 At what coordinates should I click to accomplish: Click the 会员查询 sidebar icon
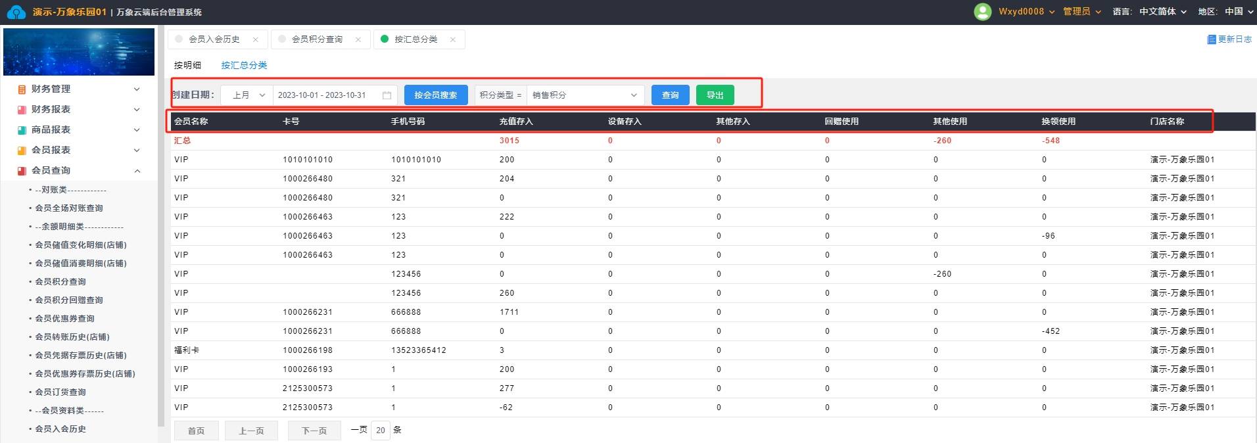[22, 171]
